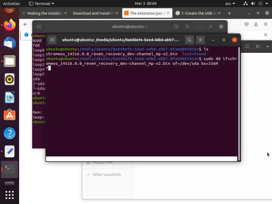Image resolution: width=272 pixels, height=204 pixels.
Task: Open Firefox downloads panel
Action: [x=256, y=24]
